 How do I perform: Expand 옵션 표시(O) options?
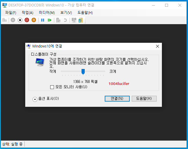[35, 99]
